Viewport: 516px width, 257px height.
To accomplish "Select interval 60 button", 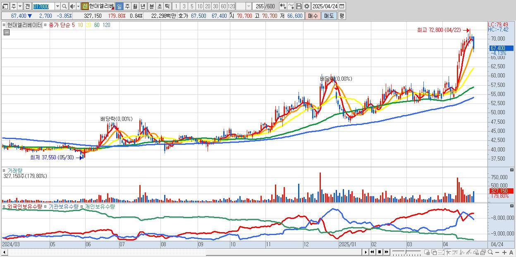I will click(x=223, y=6).
